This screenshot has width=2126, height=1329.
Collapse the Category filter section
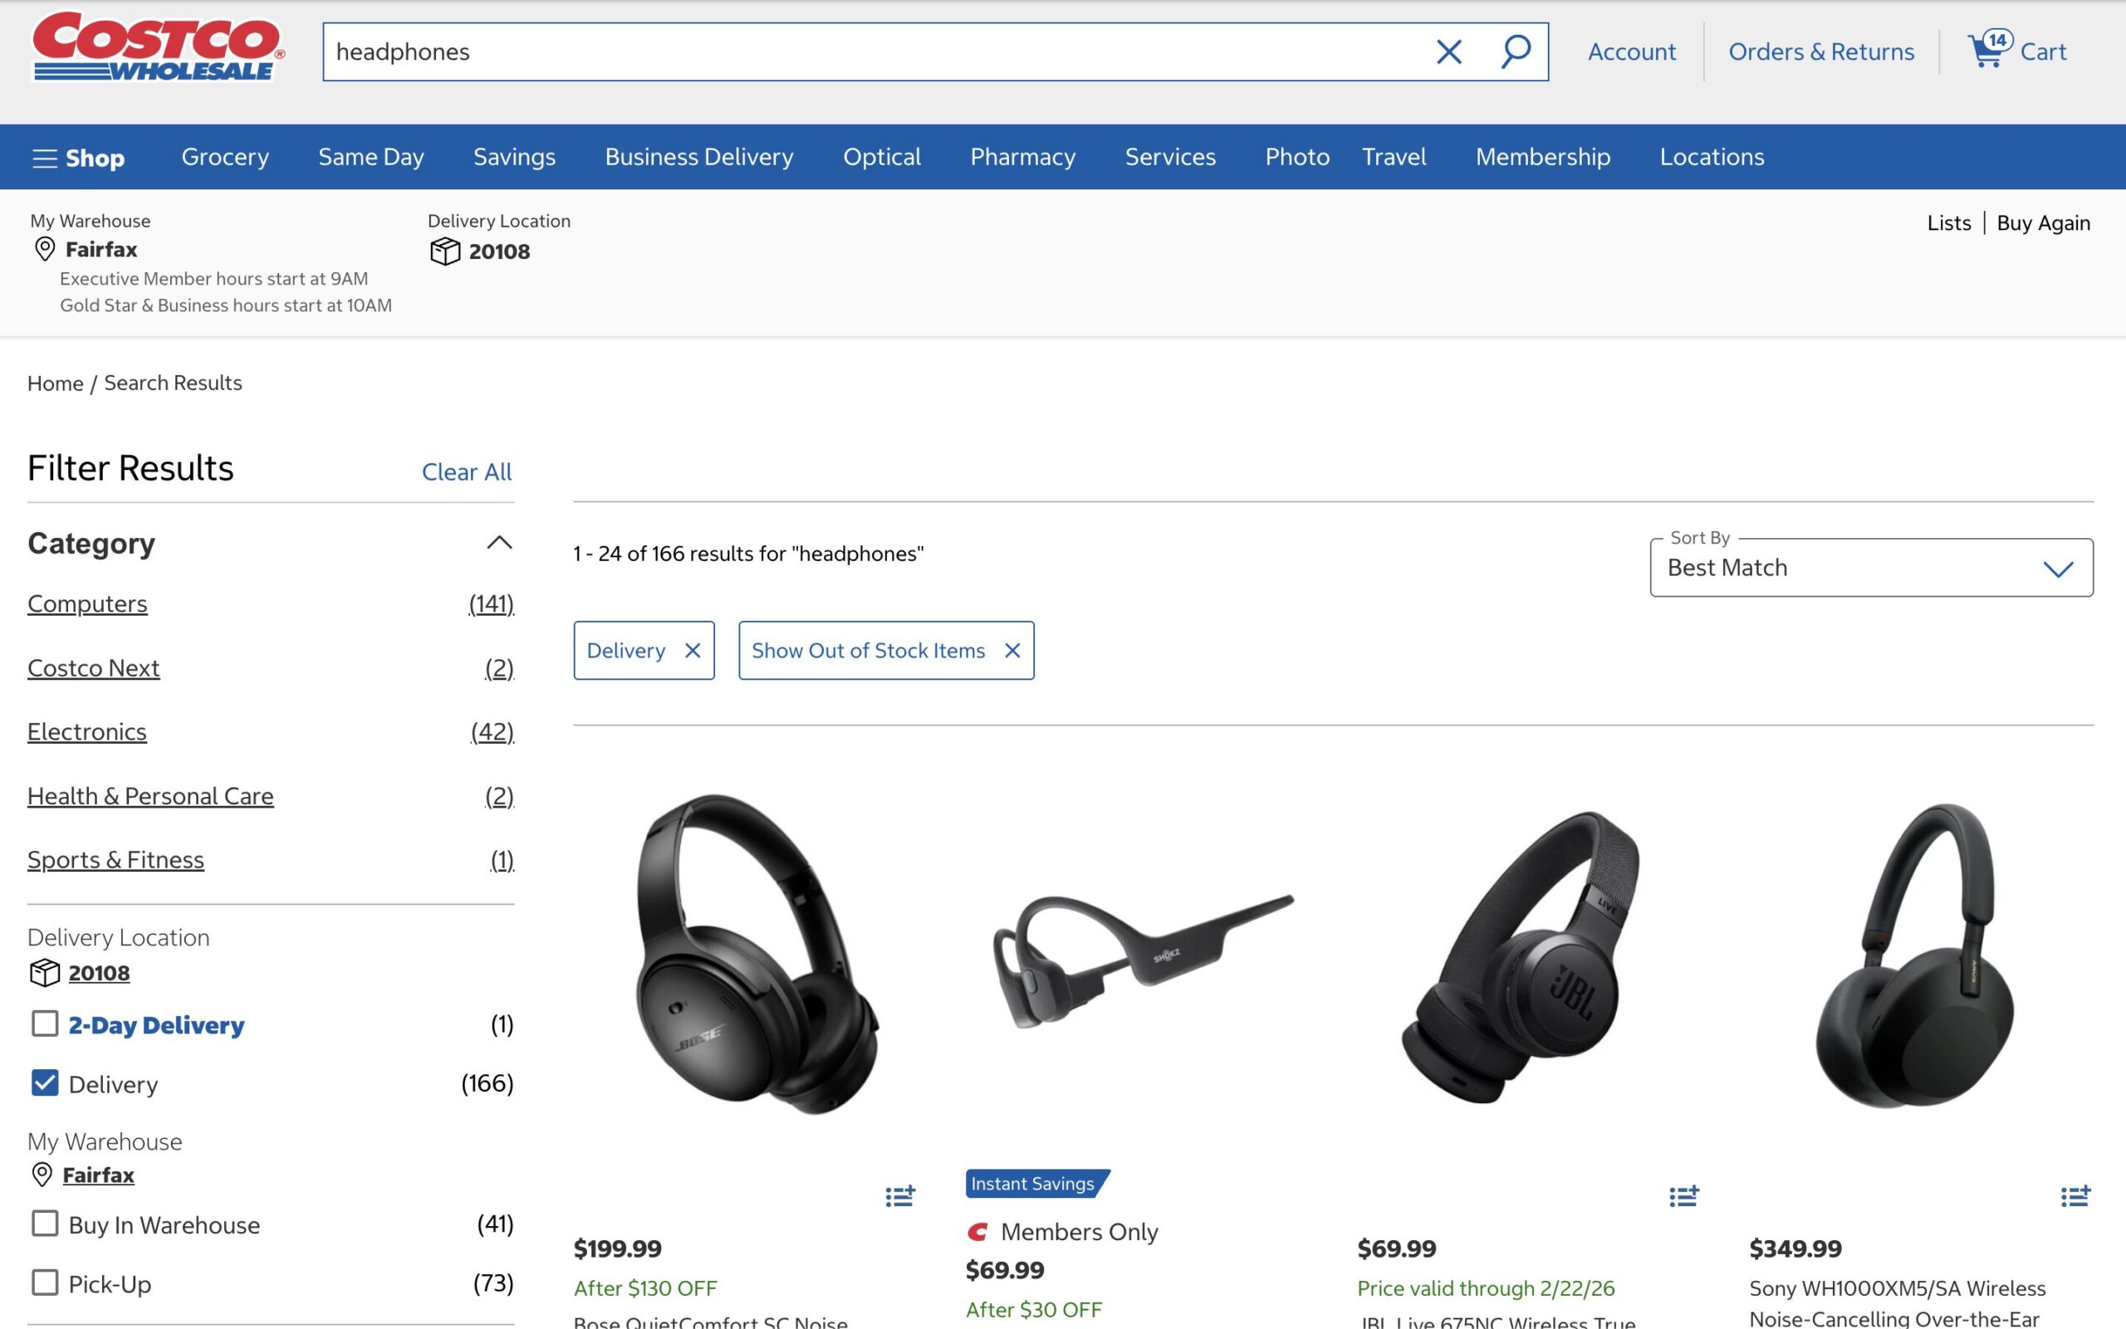498,544
